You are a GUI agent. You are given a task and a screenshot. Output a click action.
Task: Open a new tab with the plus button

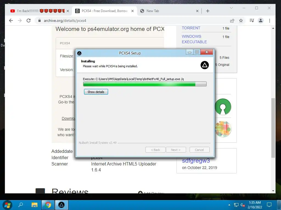click(x=208, y=11)
